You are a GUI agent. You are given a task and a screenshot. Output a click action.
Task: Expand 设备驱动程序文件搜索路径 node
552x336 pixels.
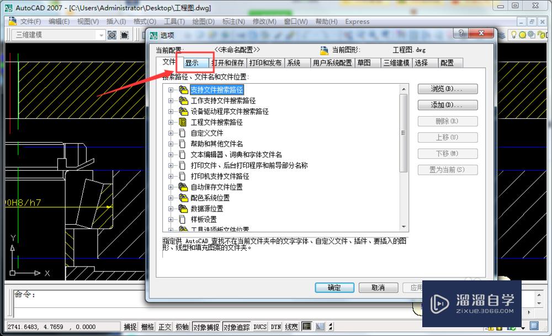click(x=171, y=111)
